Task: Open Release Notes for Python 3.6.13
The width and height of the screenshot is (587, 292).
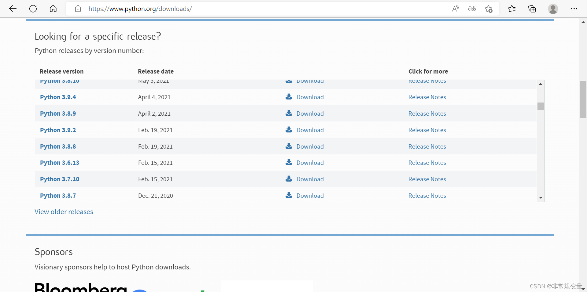Action: coord(427,163)
